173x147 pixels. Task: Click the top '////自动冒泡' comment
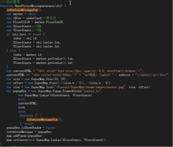pyautogui.click(x=10, y=2)
